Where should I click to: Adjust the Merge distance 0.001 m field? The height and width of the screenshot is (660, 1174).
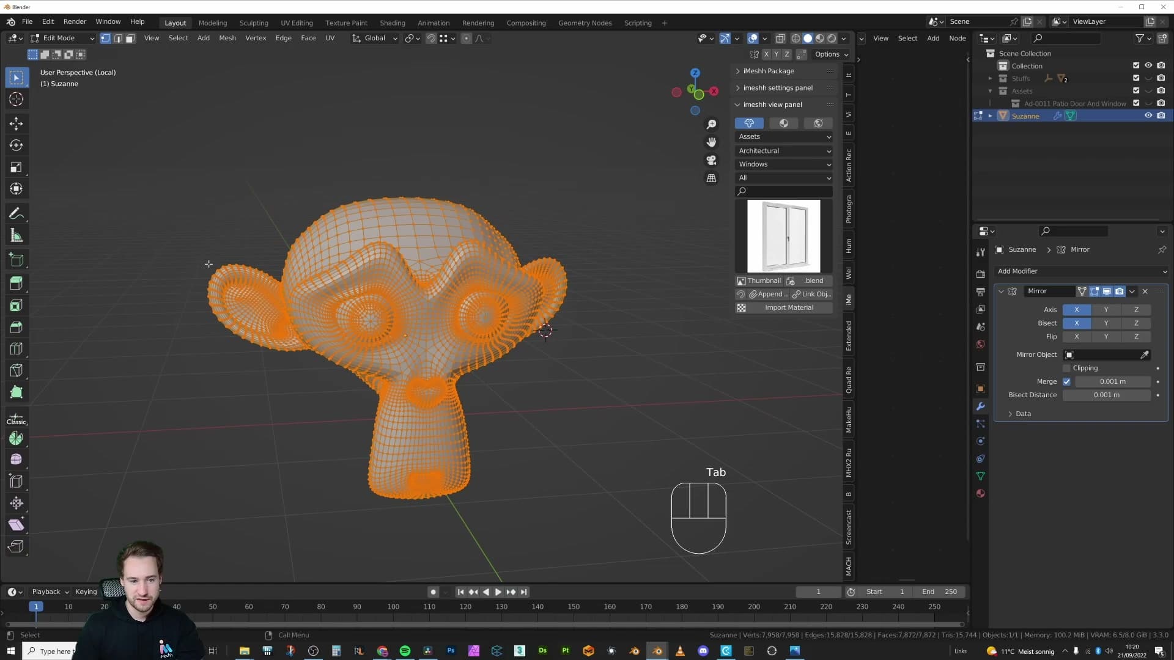pyautogui.click(x=1113, y=382)
